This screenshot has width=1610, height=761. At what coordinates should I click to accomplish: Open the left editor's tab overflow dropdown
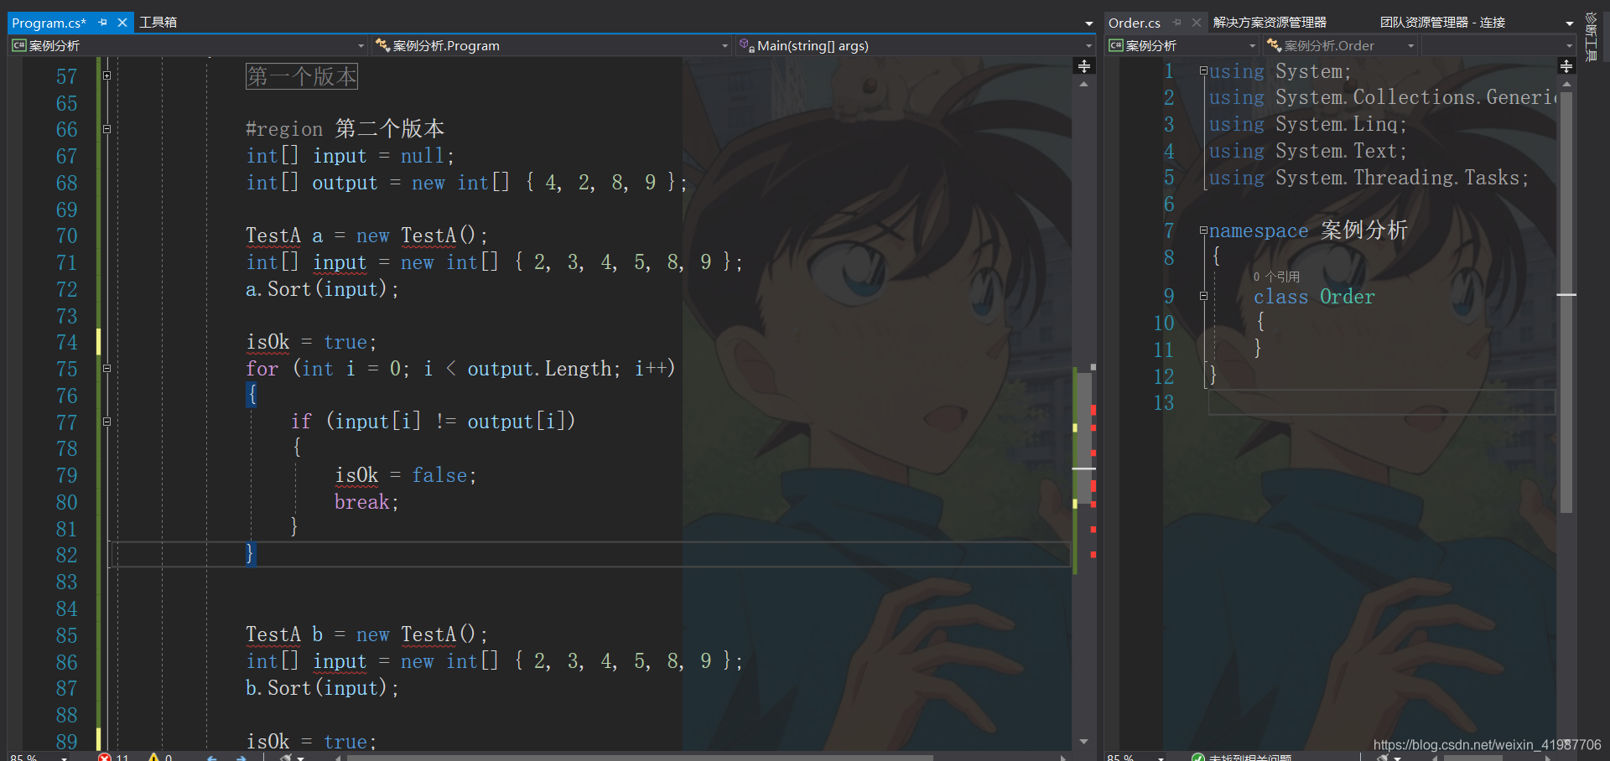click(1088, 23)
